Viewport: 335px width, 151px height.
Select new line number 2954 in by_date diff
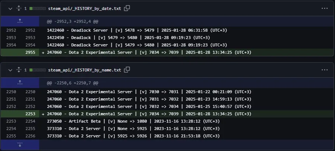click(x=30, y=45)
